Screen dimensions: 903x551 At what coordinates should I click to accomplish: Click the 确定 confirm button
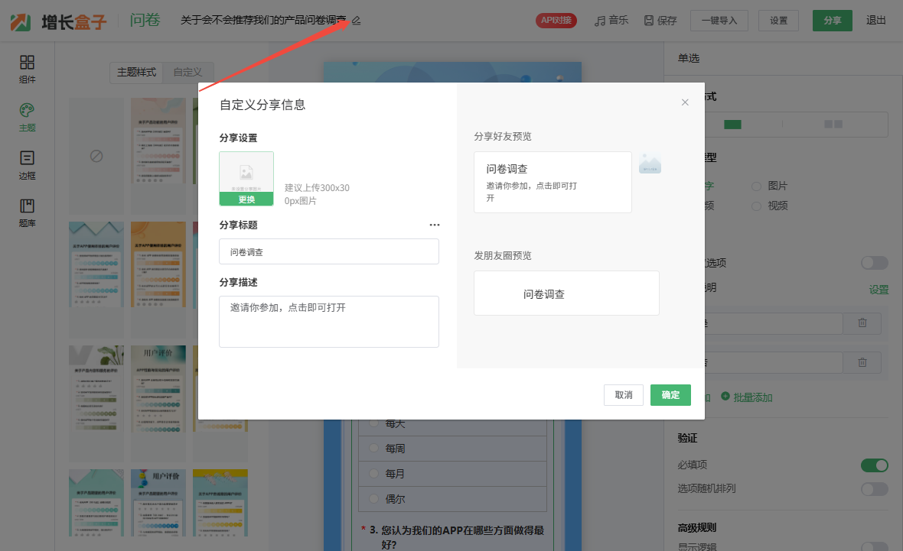[670, 395]
